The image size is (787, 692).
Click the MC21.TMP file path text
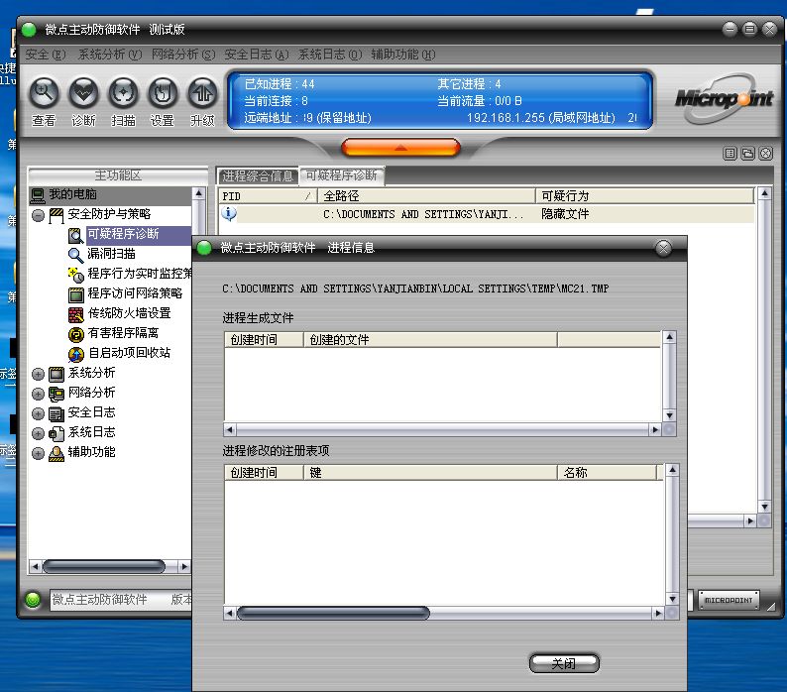pos(415,288)
